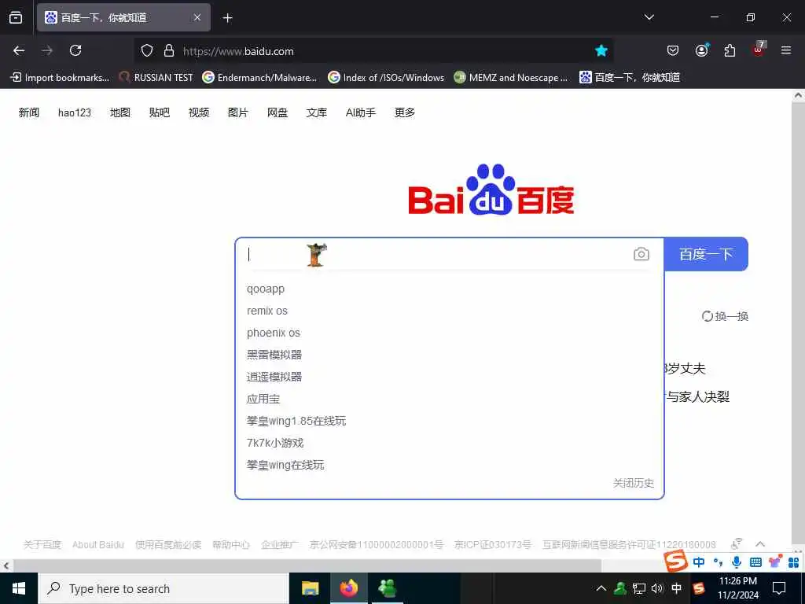Expand the list all tabs chevron

point(649,17)
